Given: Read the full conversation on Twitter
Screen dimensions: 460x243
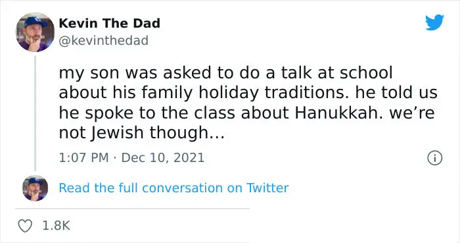Looking at the screenshot, I should click(x=173, y=188).
